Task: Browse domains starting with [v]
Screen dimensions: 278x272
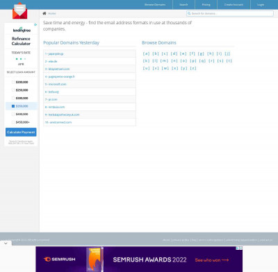Action: click(156, 68)
